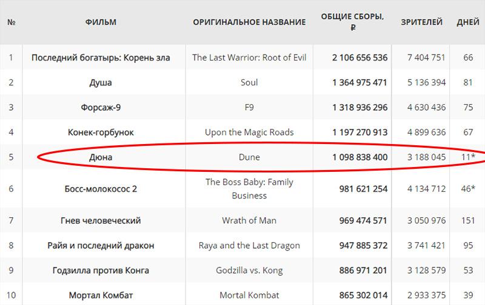This screenshot has width=485, height=305.
Task: Click the Годзилла против Конга title
Action: pyautogui.click(x=101, y=271)
